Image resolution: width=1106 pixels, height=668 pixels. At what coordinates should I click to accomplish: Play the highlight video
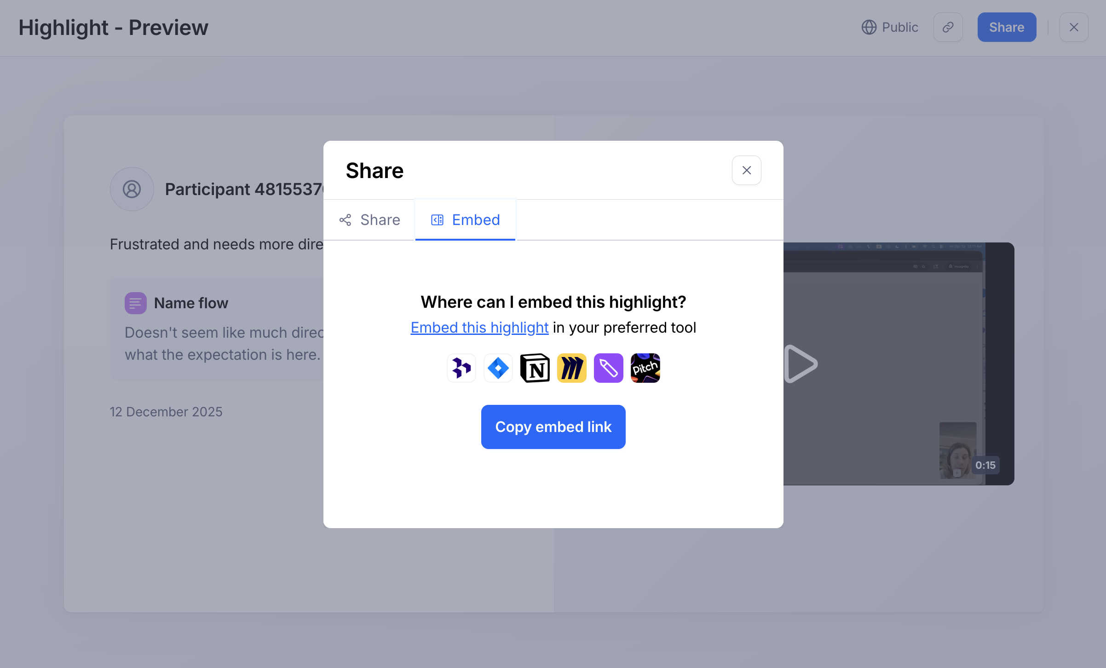[801, 364]
